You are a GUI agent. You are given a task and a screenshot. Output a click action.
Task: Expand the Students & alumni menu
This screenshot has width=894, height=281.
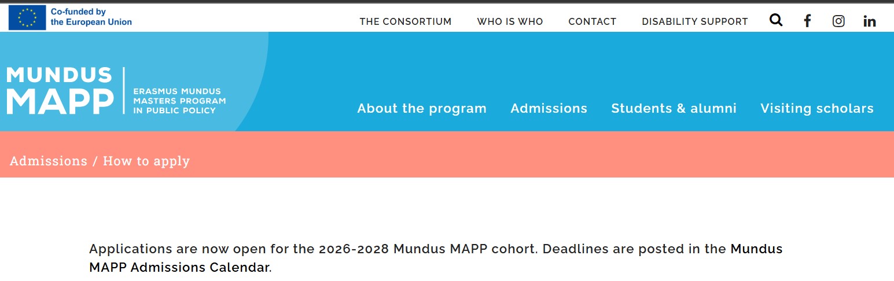674,108
